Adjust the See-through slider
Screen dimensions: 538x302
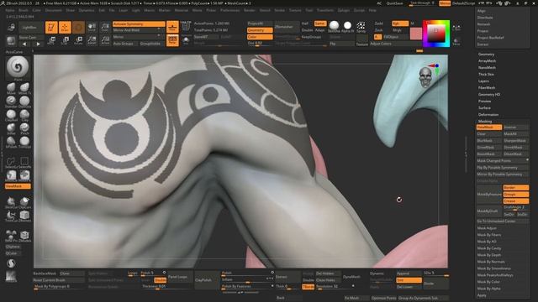tap(423, 3)
